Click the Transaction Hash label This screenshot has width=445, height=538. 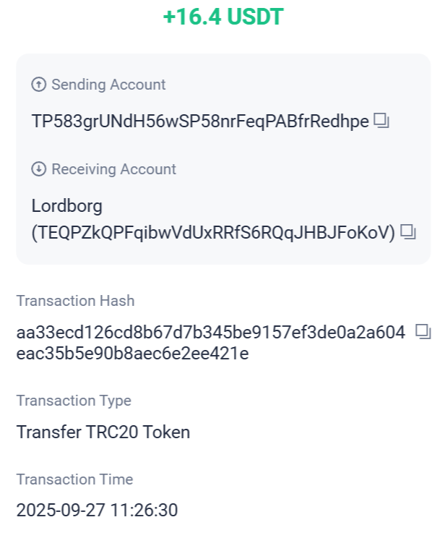[76, 301]
